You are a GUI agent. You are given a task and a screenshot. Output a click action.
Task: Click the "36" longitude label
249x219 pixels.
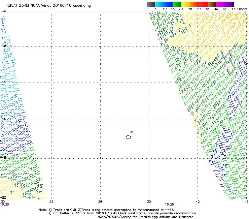click(100, 202)
